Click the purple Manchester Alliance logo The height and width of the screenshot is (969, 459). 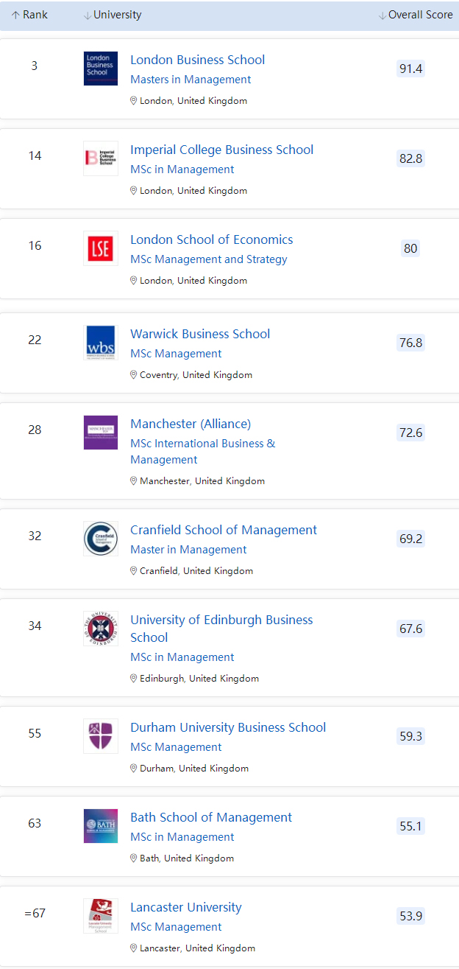pyautogui.click(x=100, y=433)
